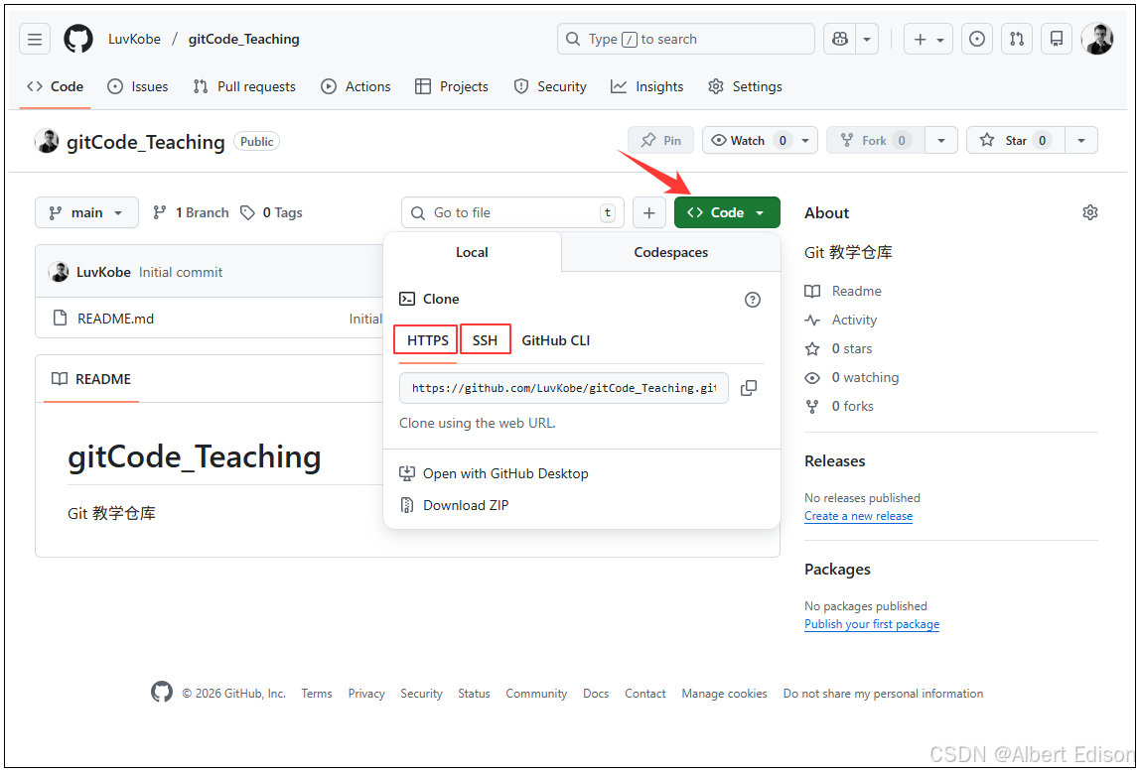The height and width of the screenshot is (774, 1140).
Task: Open with GitHub Desktop
Action: pyautogui.click(x=495, y=473)
